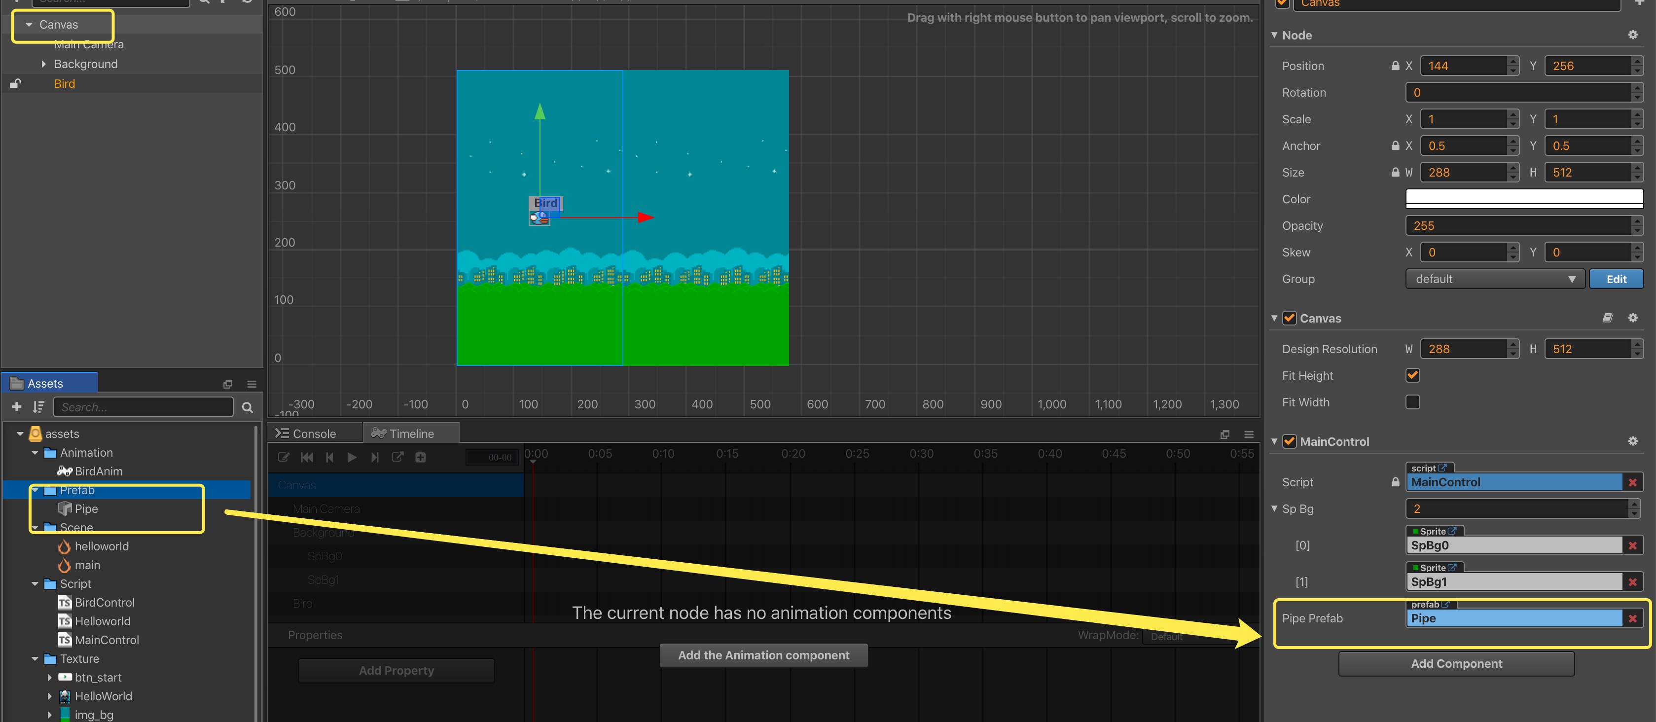Select the Helloworld TypeScript file
The height and width of the screenshot is (722, 1656).
pyautogui.click(x=102, y=621)
